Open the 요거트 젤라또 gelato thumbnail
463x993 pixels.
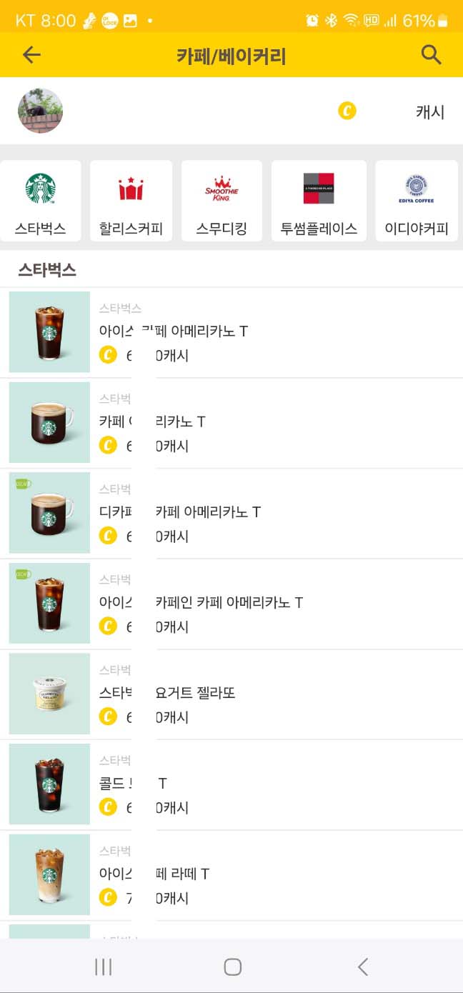point(48,693)
